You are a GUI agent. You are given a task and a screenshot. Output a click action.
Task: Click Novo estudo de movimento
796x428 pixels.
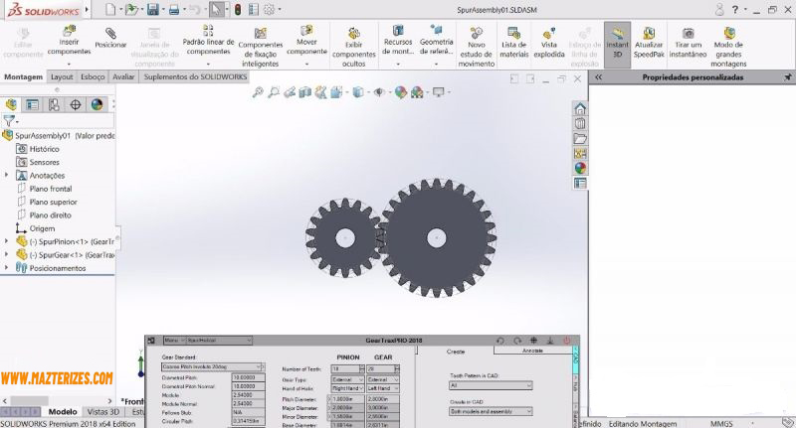(x=477, y=47)
